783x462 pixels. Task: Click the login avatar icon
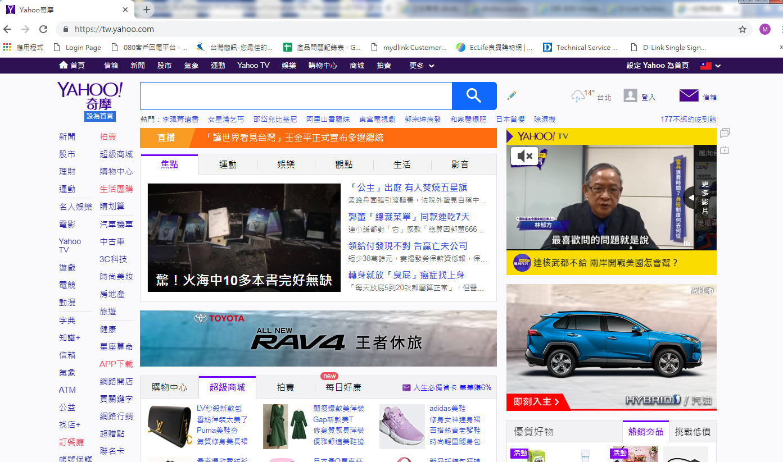[630, 96]
